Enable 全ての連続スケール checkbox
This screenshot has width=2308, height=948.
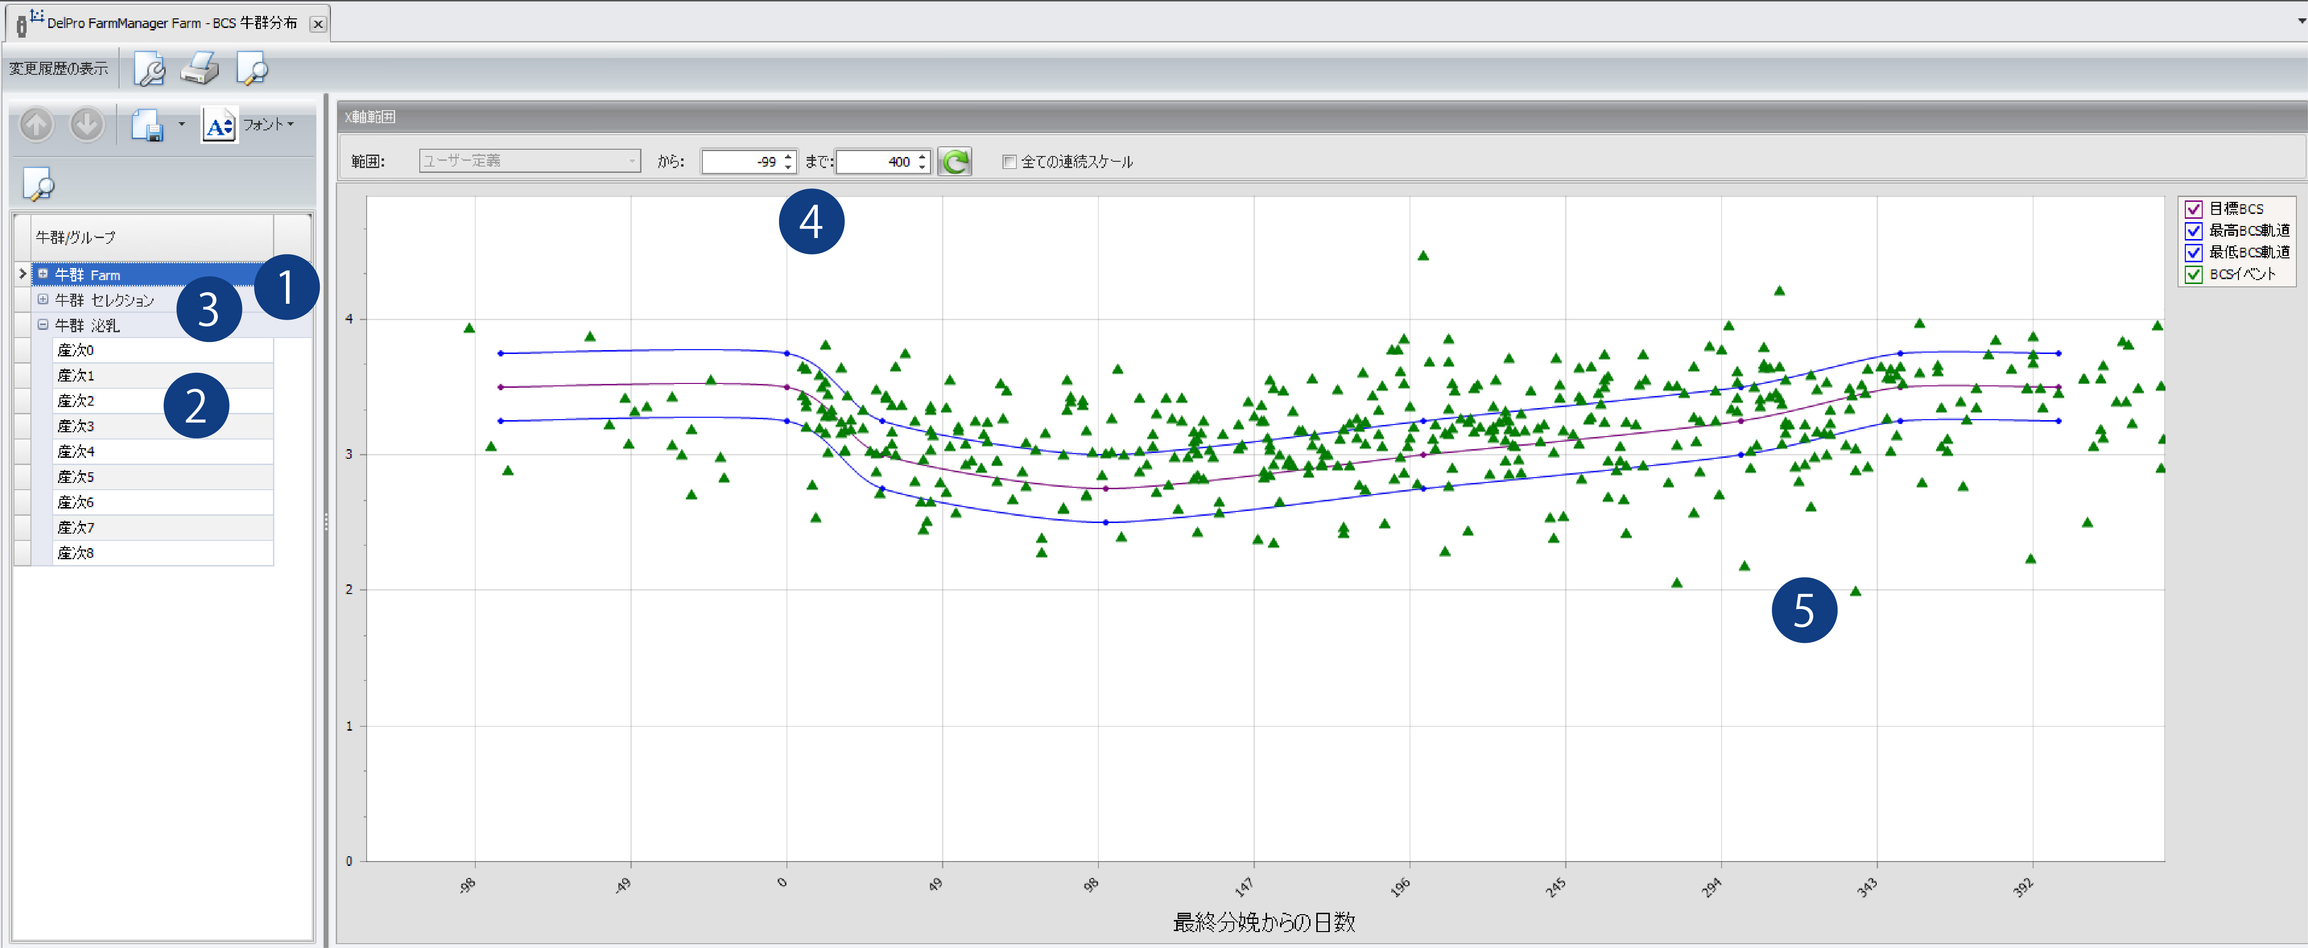tap(1009, 162)
